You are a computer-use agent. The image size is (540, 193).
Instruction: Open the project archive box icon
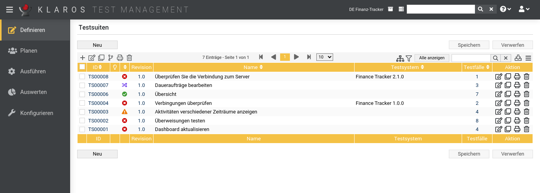391,9
